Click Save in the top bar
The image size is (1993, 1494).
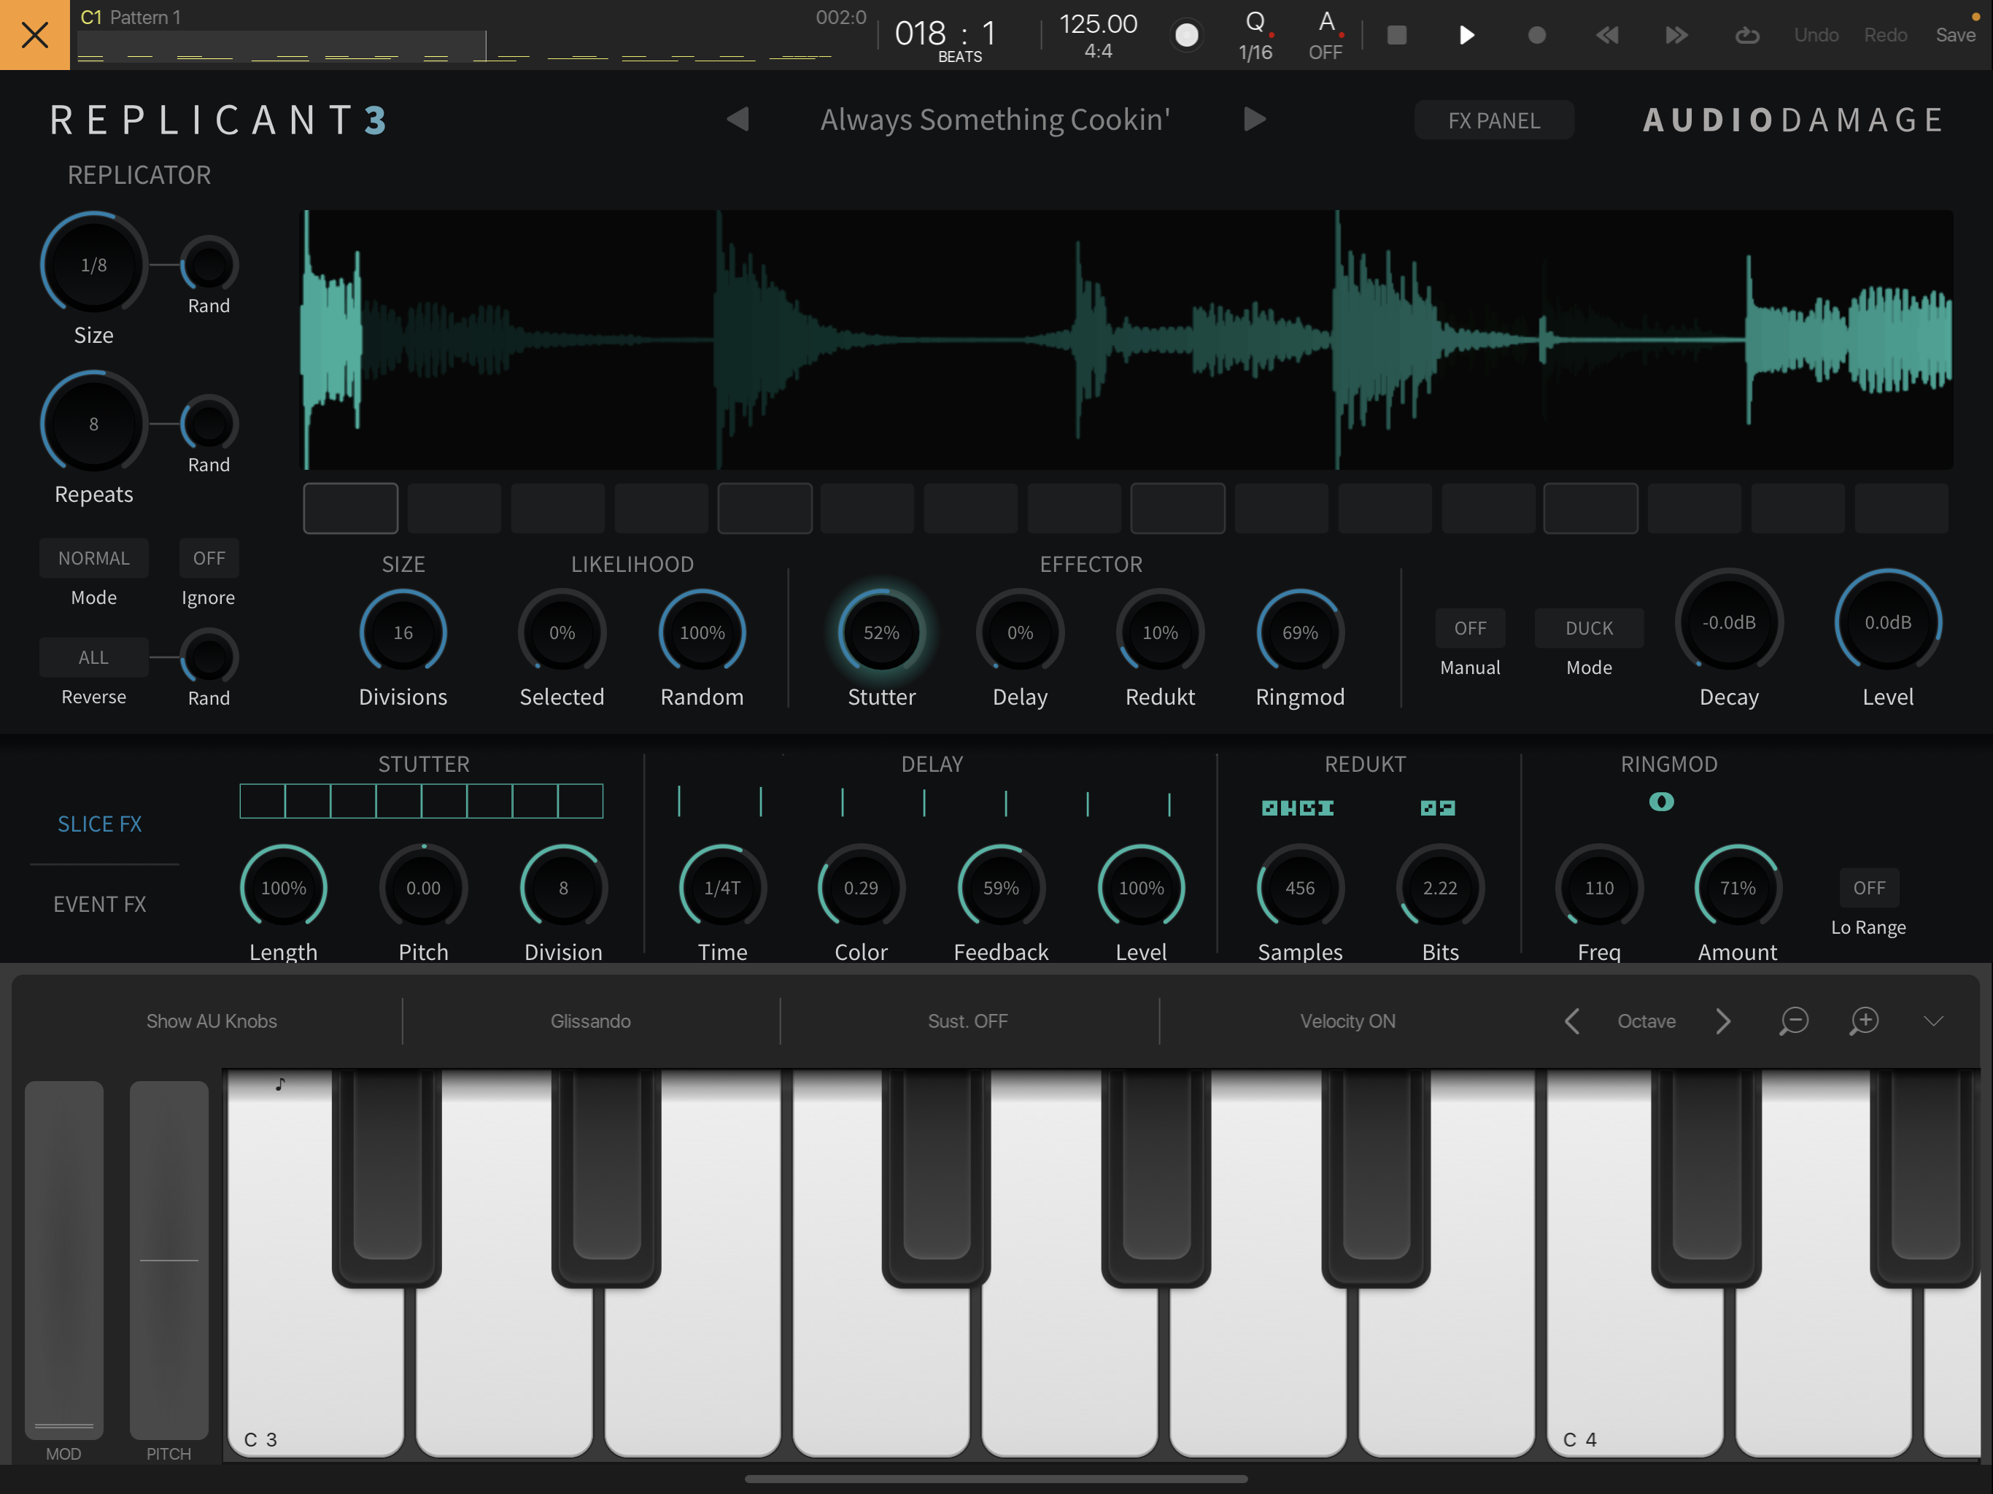coord(1955,35)
